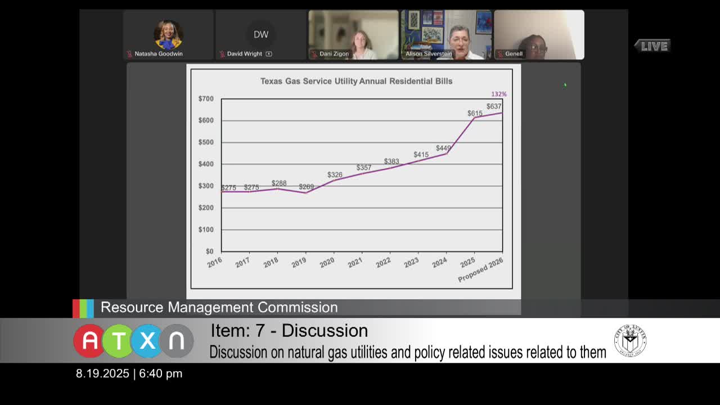Click the Proposed 2026 axis label
Viewport: 720px width, 405px height.
coord(480,270)
